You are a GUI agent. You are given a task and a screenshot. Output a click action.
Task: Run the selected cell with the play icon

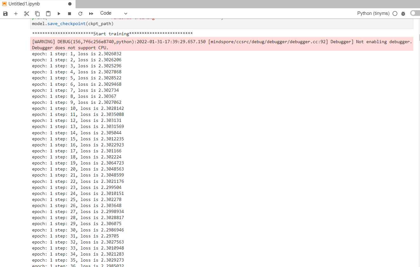[59, 14]
